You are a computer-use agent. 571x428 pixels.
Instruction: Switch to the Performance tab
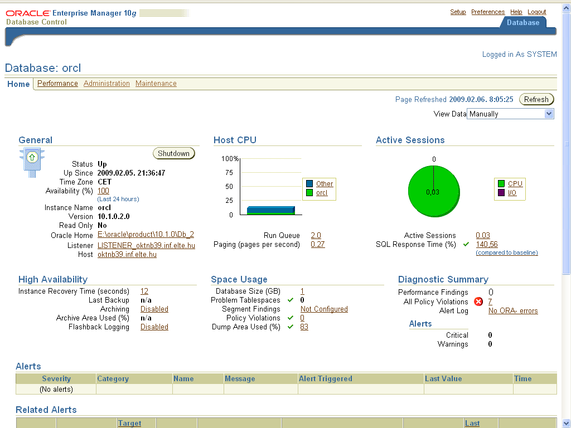coord(57,84)
